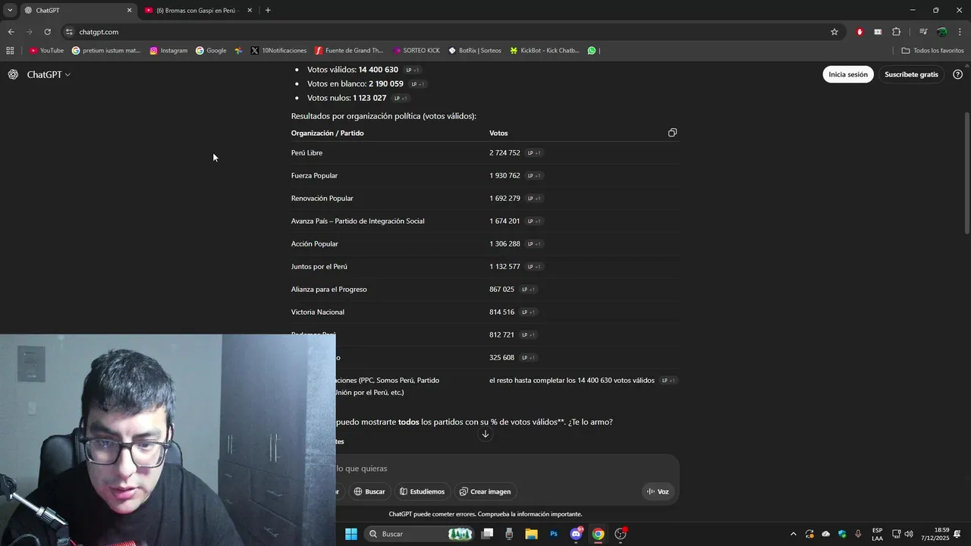Viewport: 971px width, 546px height.
Task: Click the LP source chip beside Votos nulos
Action: 401,98
